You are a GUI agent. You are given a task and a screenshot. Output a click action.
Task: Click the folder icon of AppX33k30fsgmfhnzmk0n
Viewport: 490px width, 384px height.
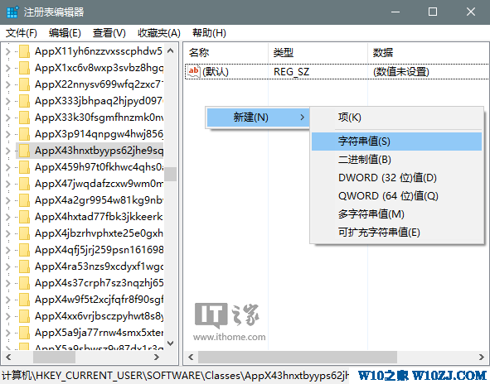(x=24, y=118)
